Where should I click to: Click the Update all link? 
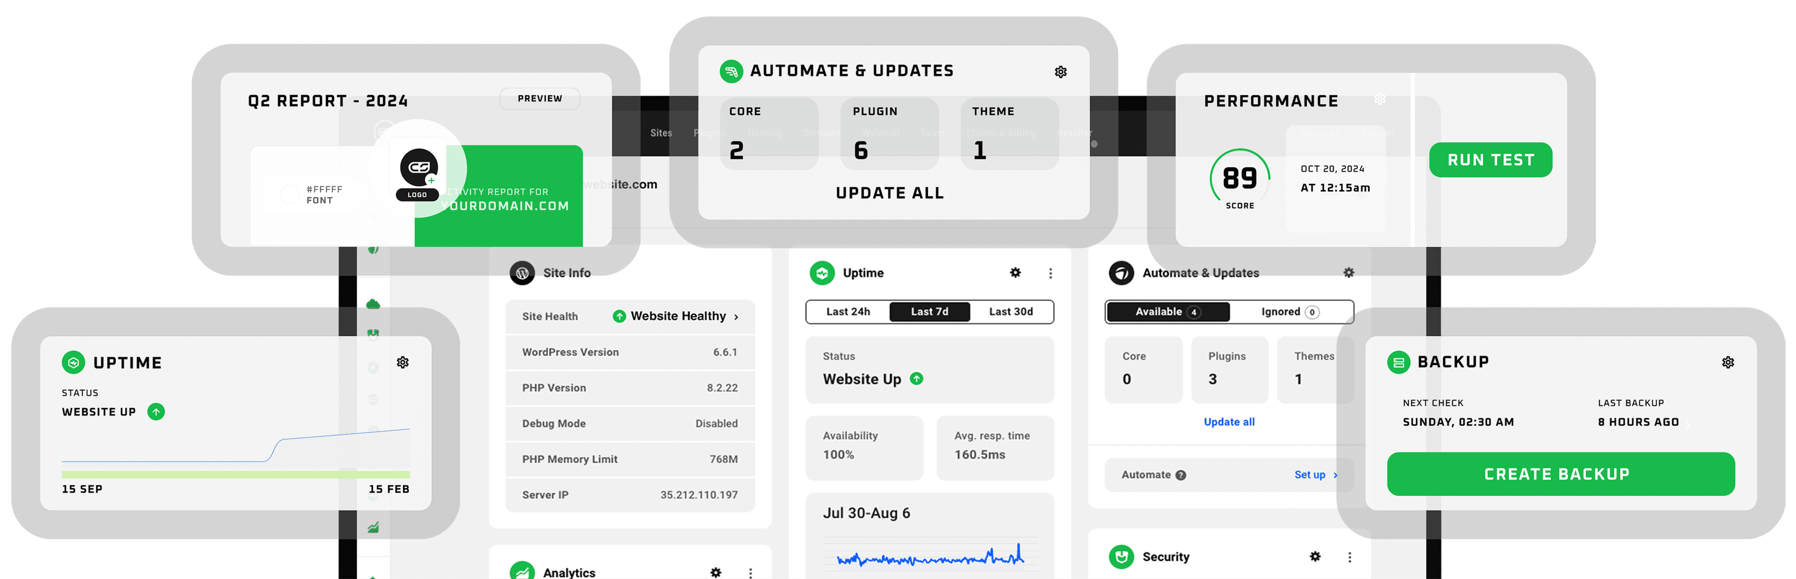1229,422
